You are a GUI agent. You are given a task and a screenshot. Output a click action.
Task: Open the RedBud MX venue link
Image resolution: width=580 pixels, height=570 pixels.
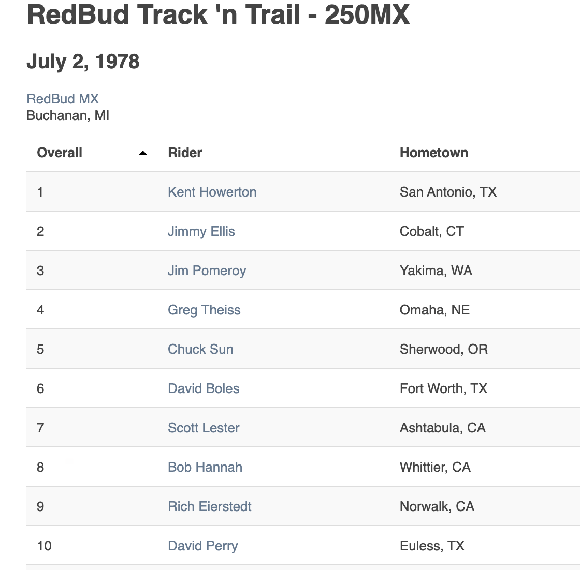point(63,99)
